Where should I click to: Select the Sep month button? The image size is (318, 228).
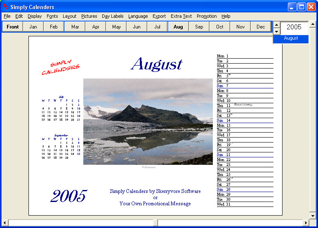199,27
